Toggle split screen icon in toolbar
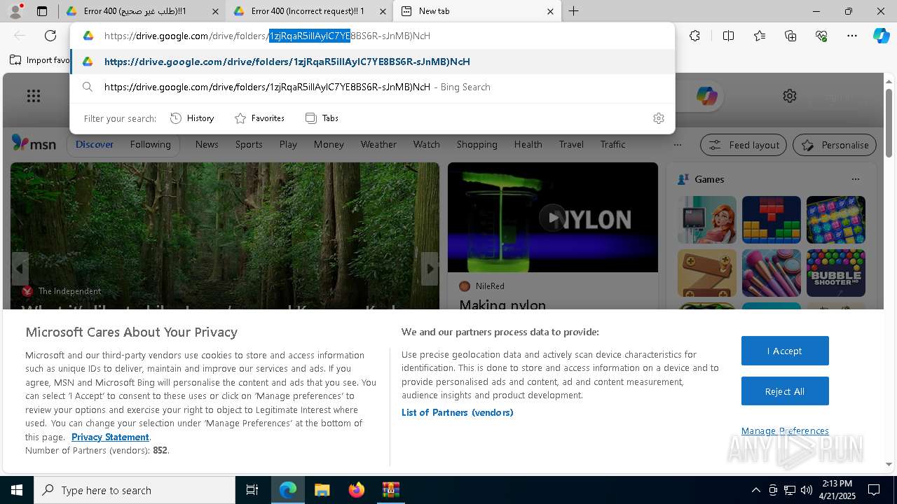 [x=728, y=36]
